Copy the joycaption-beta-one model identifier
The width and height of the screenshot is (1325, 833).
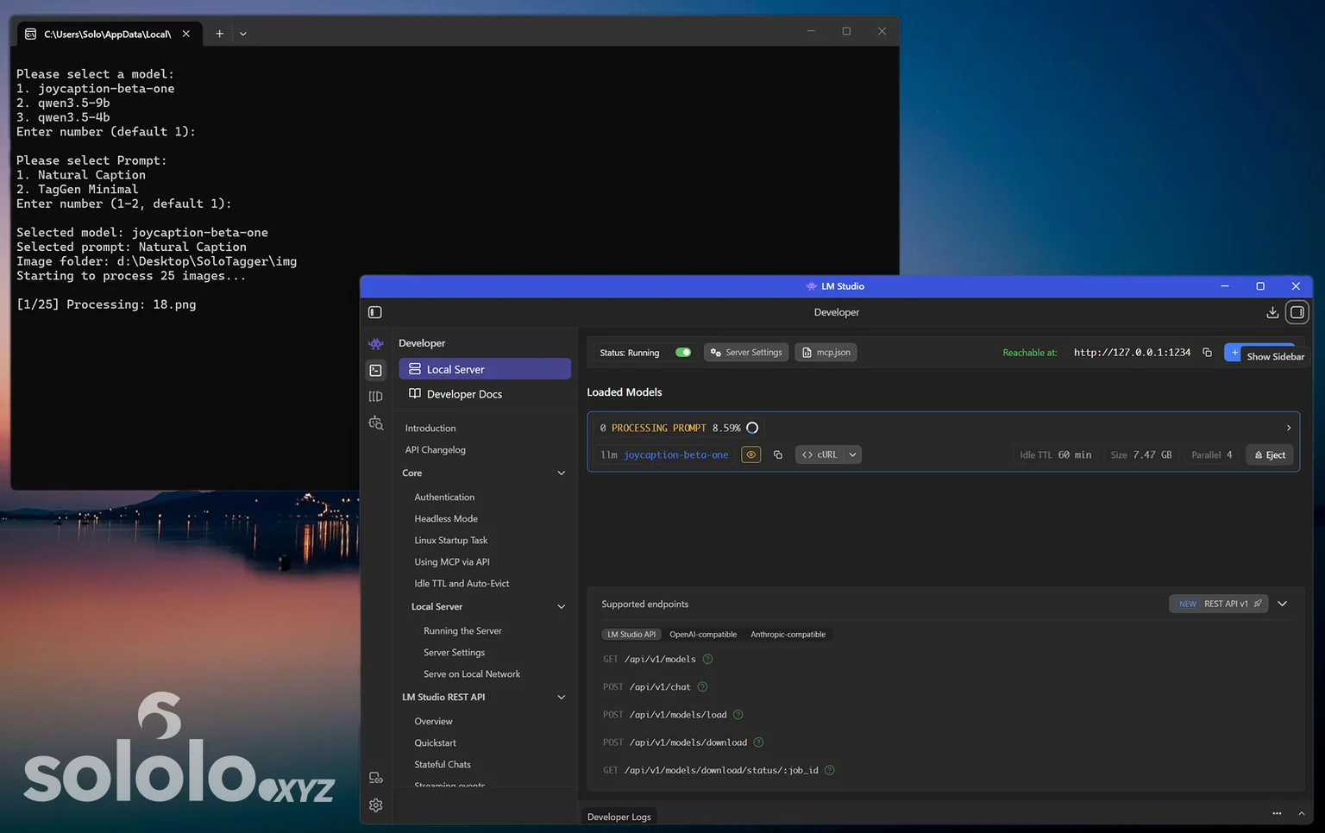[778, 455]
